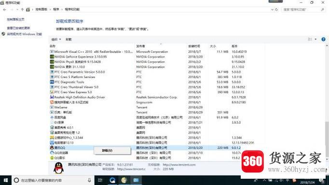Open http://www.tencent.com support link in details pane

[x=179, y=165]
